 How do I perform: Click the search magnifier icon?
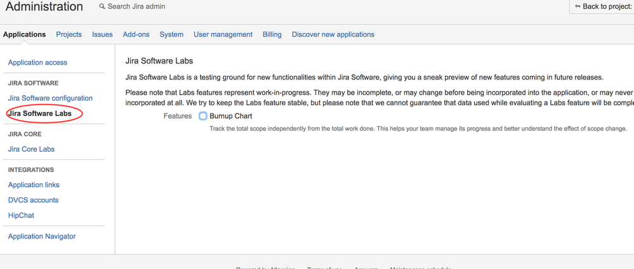pos(102,6)
